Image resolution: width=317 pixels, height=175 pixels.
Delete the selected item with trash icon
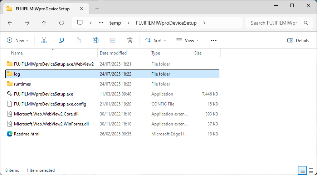(130, 41)
